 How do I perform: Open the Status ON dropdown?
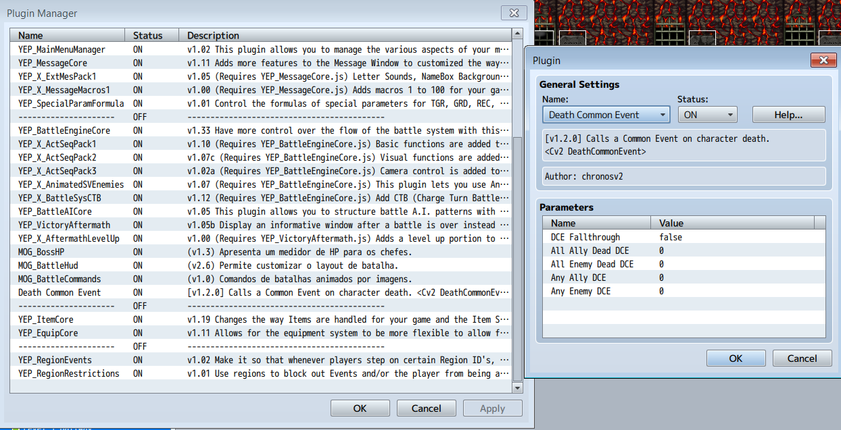click(707, 115)
